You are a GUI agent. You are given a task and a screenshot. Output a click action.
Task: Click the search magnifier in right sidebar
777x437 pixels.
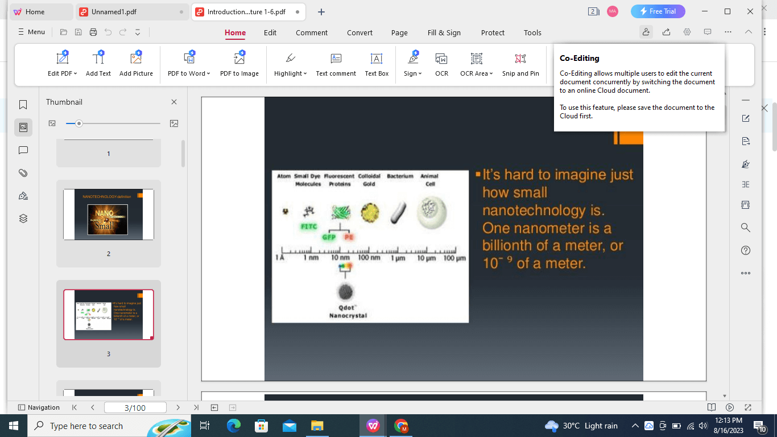coord(746,228)
